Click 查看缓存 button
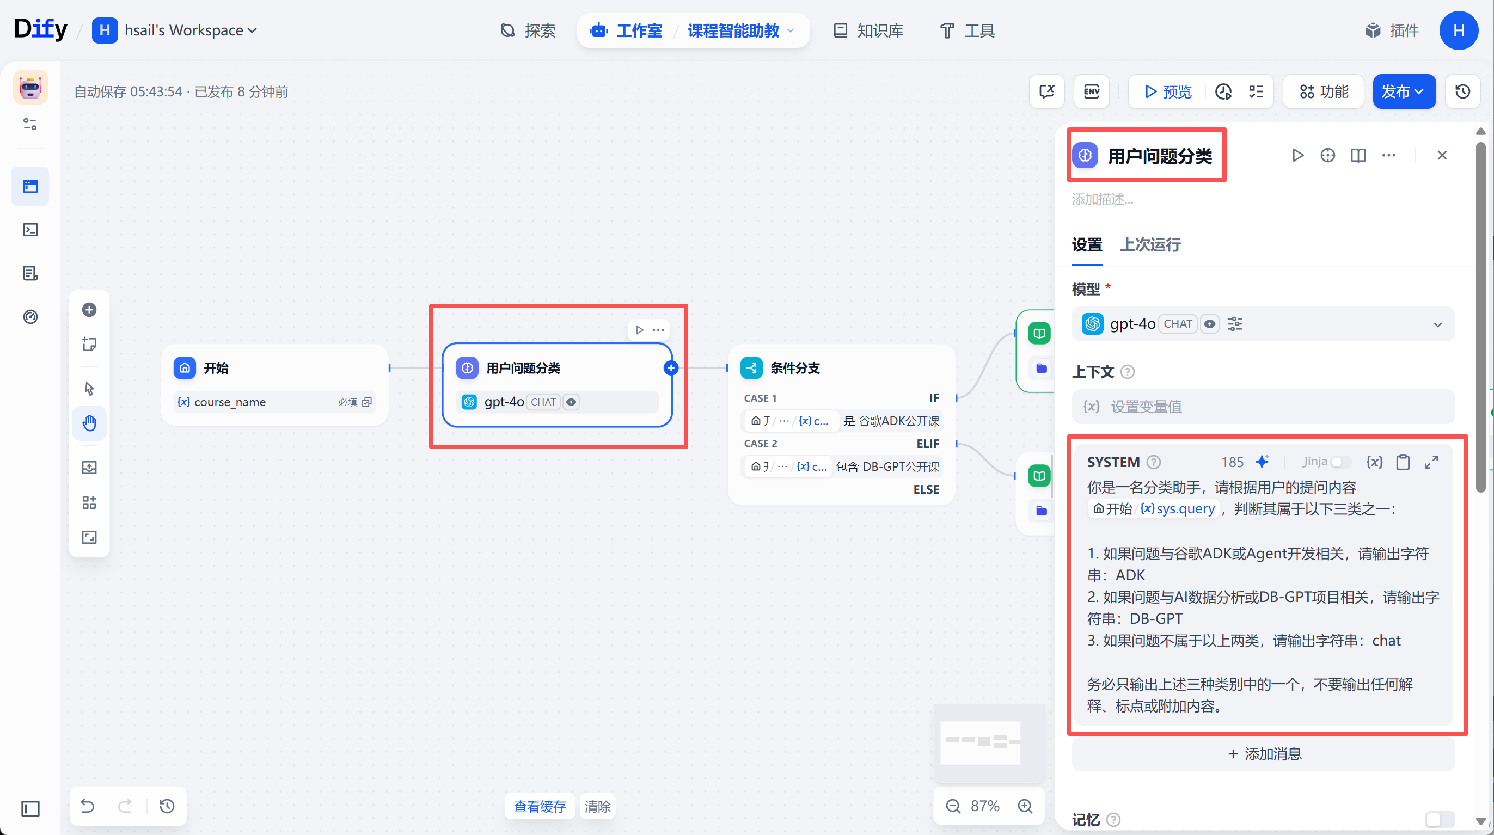The height and width of the screenshot is (835, 1494). pyautogui.click(x=540, y=806)
